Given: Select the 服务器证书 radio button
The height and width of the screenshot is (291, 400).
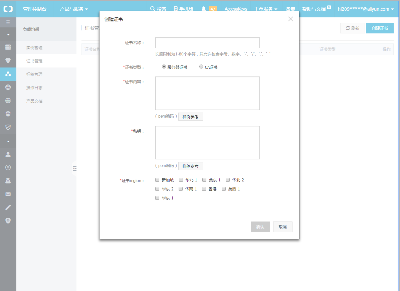Looking at the screenshot, I should pos(164,66).
